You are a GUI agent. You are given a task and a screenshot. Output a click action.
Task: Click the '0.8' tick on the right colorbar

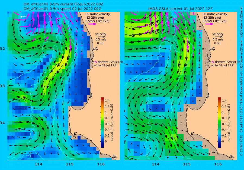click(224, 118)
